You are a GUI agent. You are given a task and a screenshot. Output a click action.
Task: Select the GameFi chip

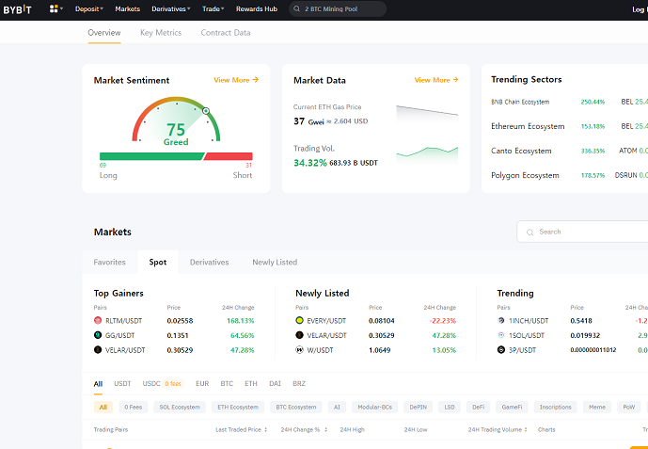pos(512,408)
